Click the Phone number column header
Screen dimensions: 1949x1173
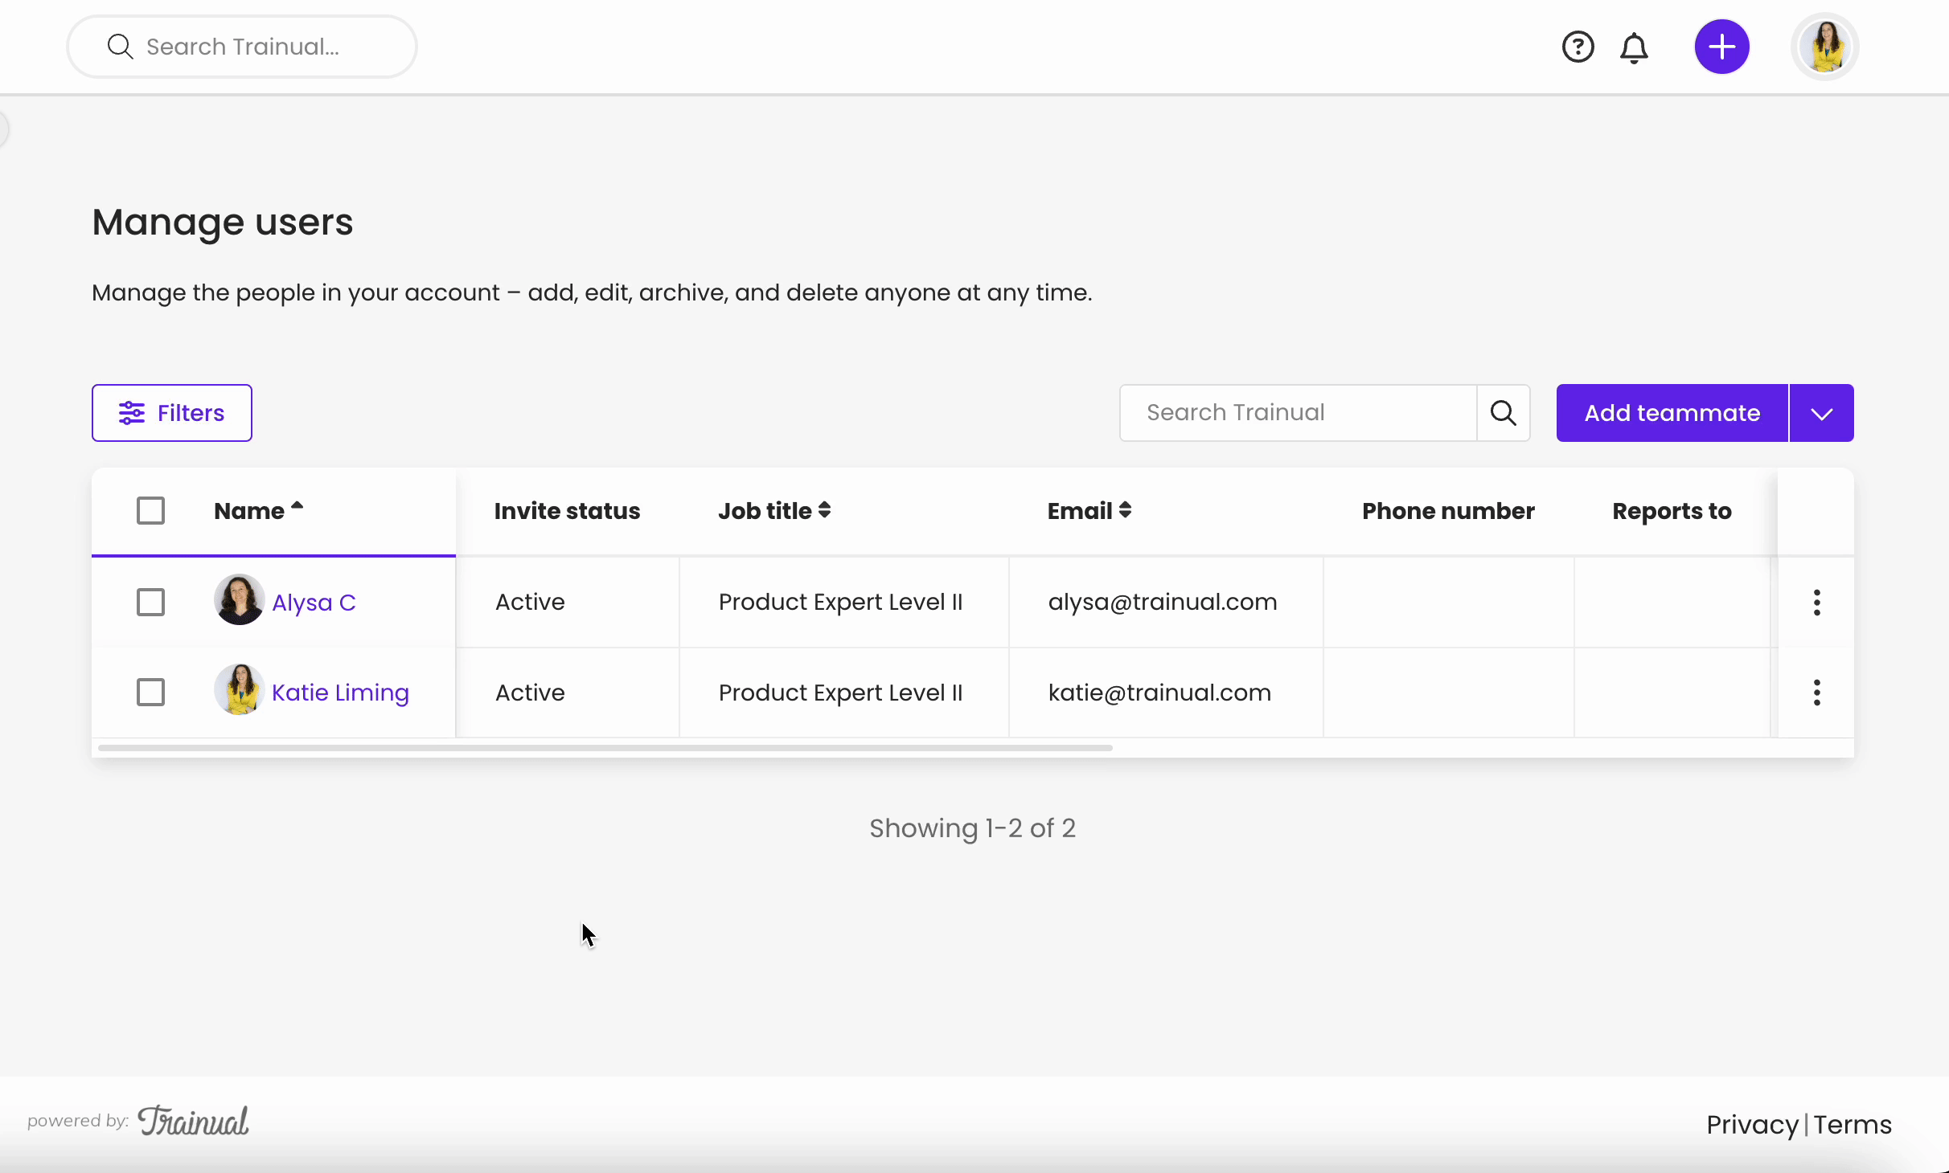click(x=1448, y=511)
